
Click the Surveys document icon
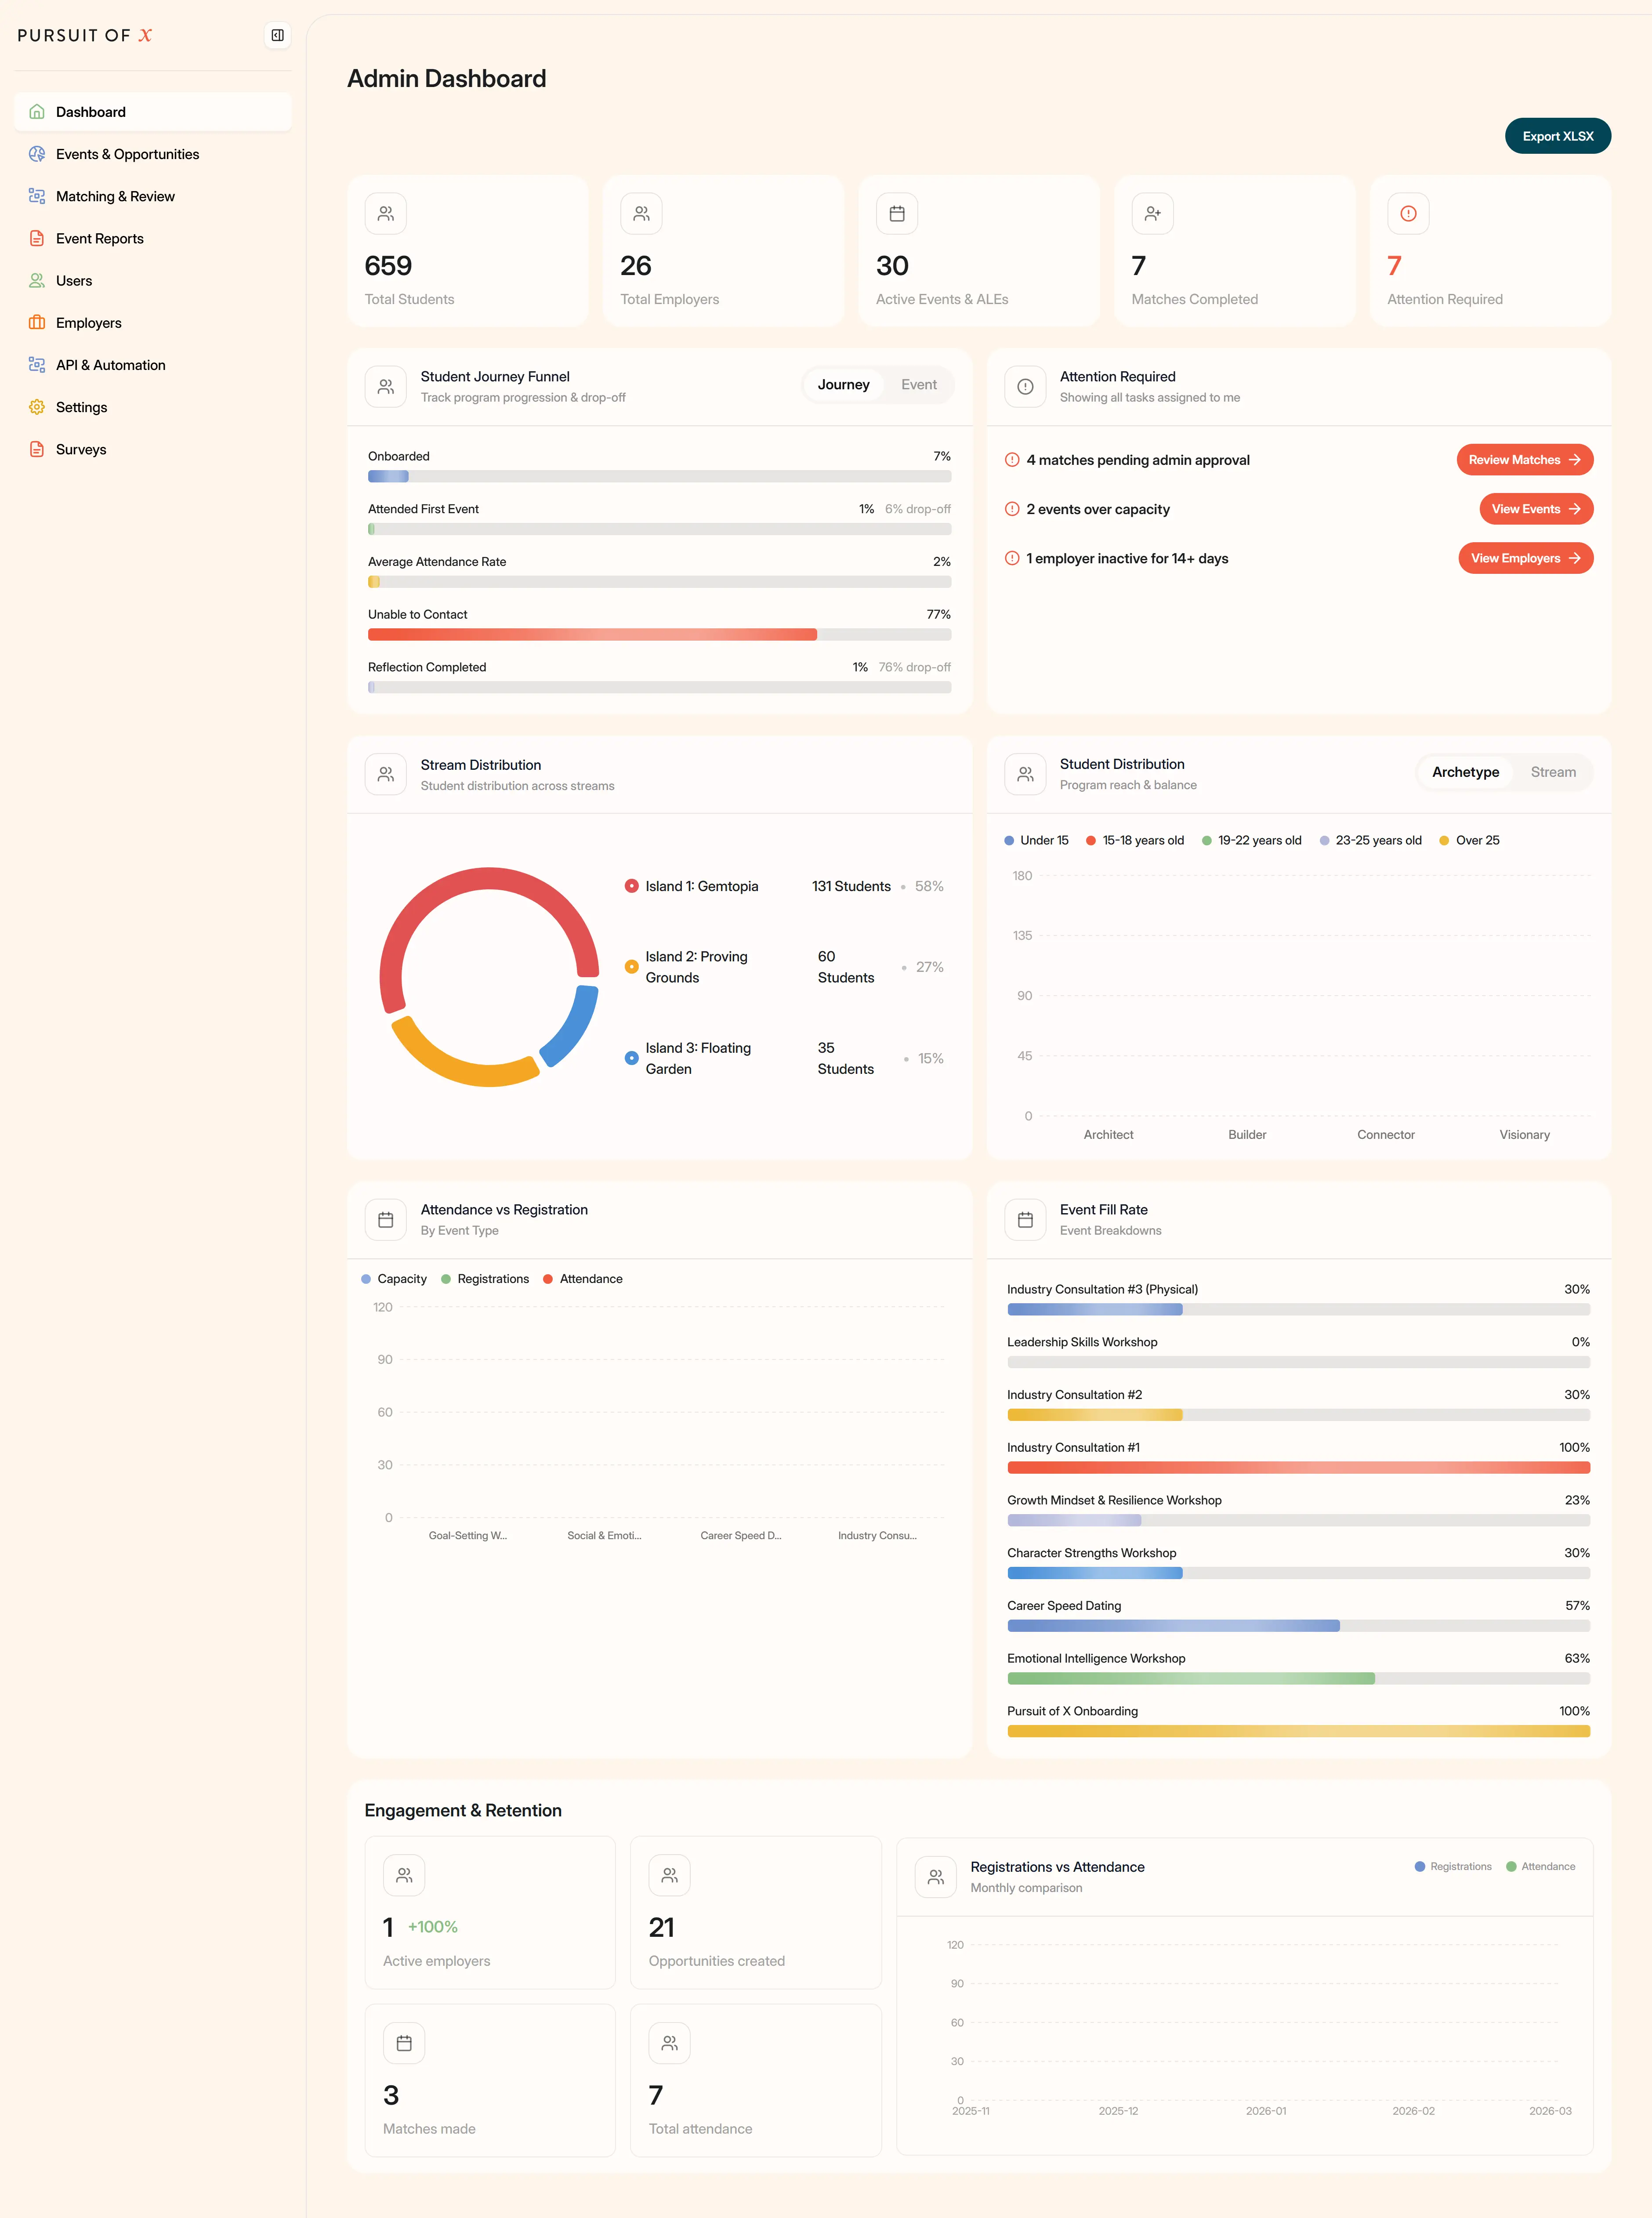(37, 449)
